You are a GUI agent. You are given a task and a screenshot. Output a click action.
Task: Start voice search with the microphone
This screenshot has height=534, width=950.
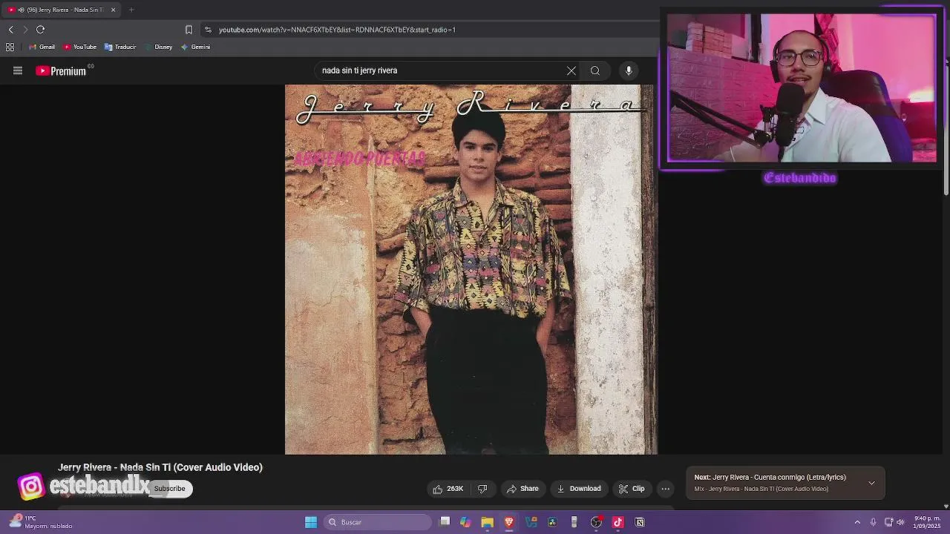(x=629, y=70)
